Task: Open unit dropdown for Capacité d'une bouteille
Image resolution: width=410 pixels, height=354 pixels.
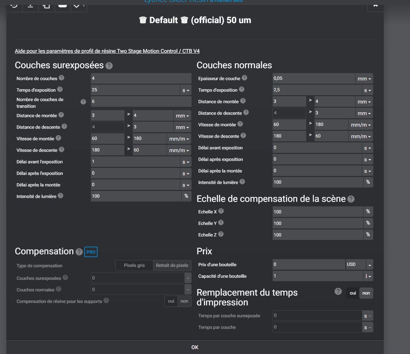Action: pyautogui.click(x=368, y=276)
